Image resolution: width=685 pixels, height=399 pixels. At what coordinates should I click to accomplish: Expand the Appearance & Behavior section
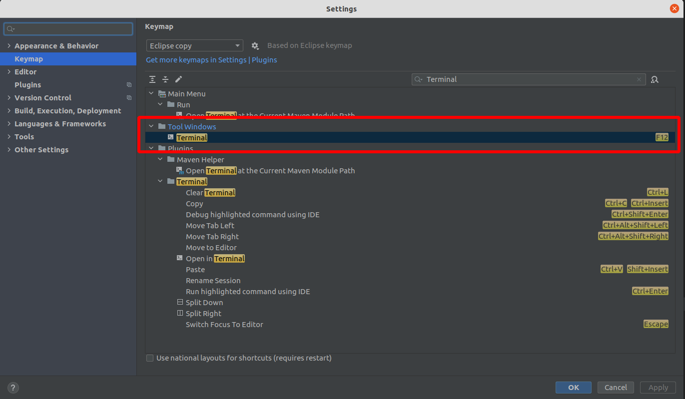click(x=9, y=46)
